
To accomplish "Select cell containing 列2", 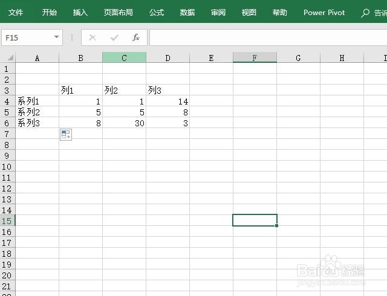I will (124, 90).
